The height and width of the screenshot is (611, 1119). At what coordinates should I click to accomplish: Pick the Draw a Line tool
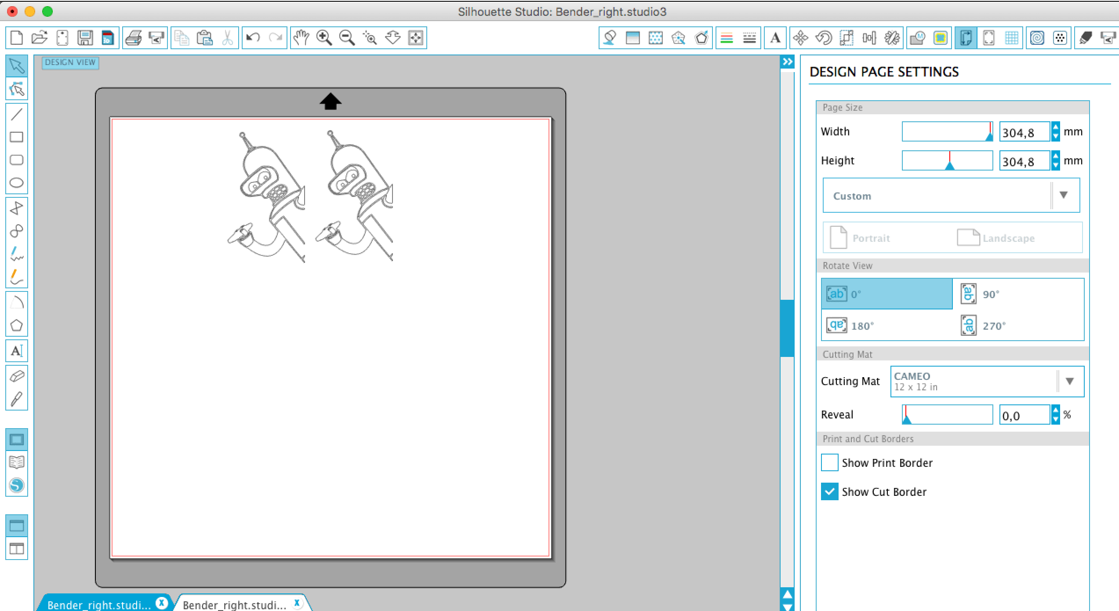17,114
